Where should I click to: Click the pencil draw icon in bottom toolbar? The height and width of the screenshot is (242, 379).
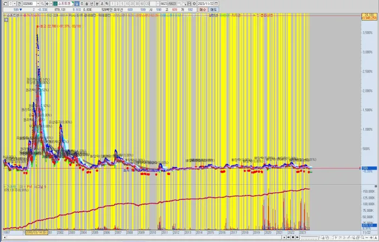coord(349,238)
